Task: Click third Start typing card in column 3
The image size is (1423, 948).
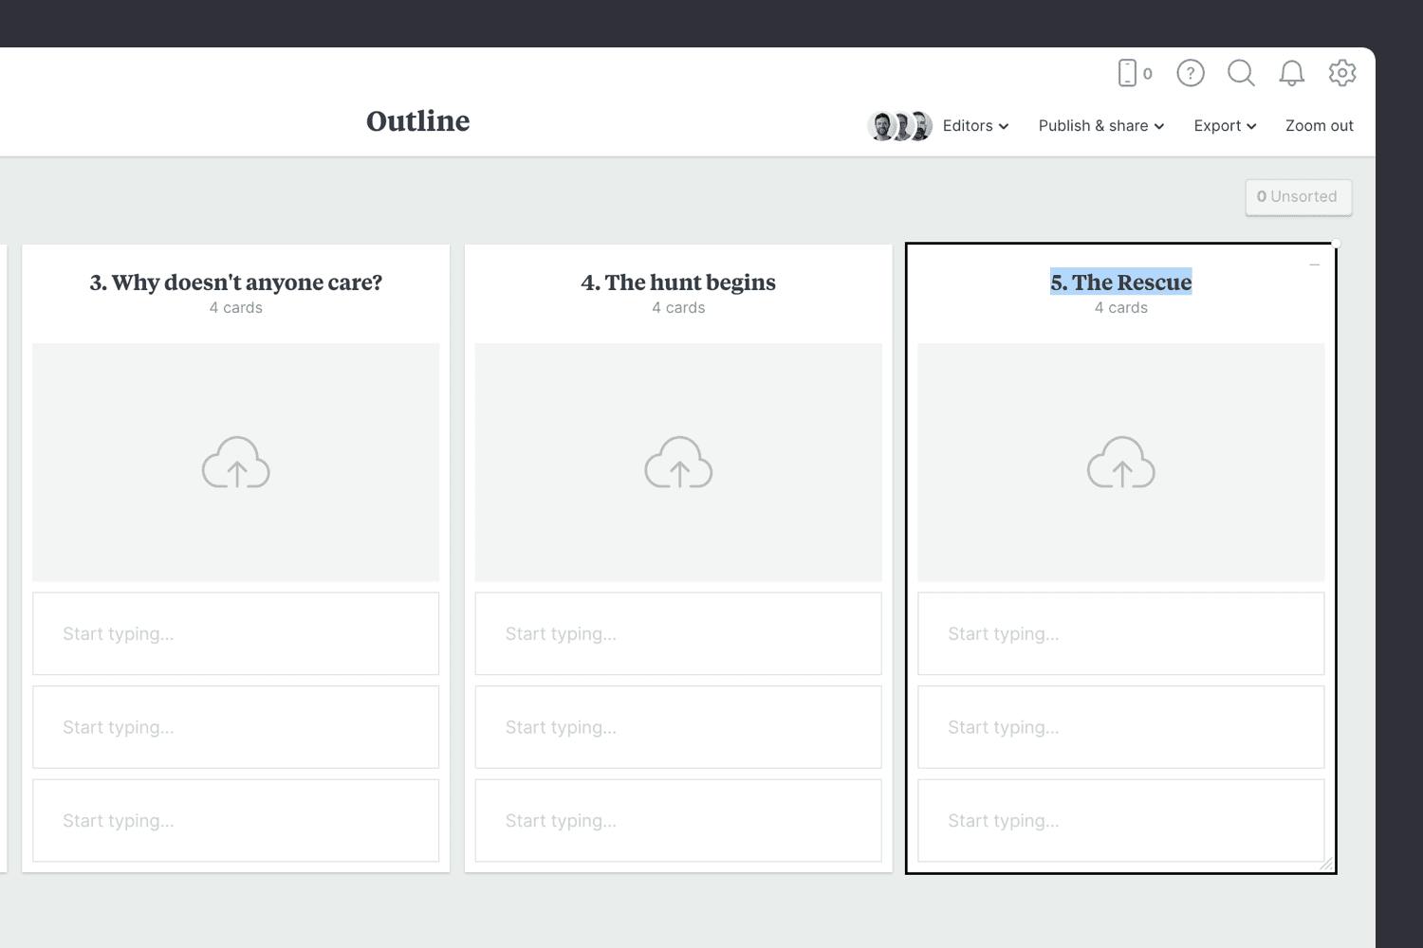Action: pos(236,821)
